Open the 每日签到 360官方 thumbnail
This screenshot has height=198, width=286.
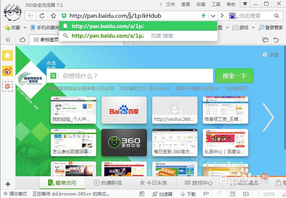(175, 143)
